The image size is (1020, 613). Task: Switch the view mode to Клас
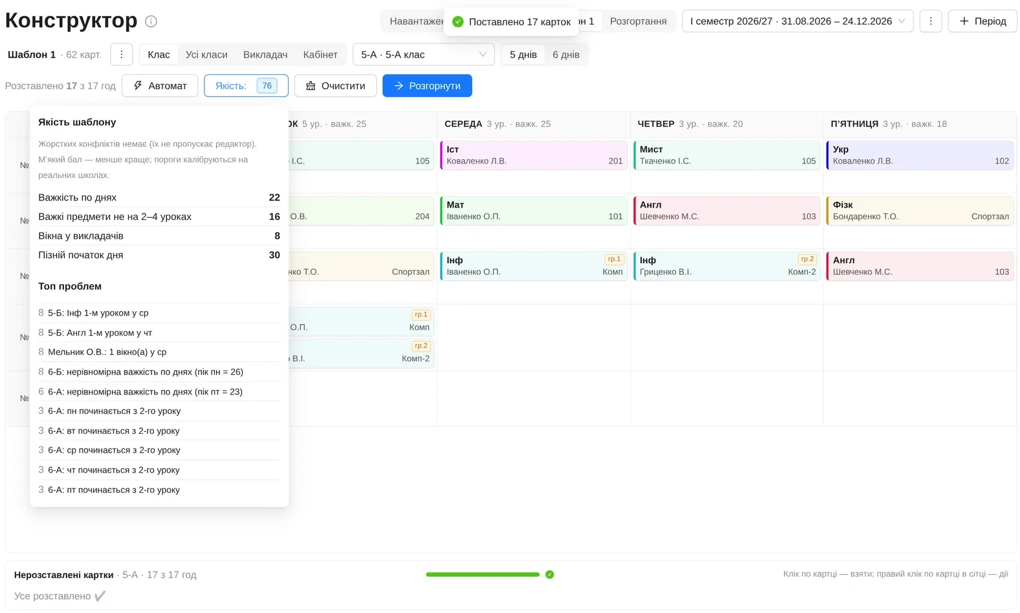click(x=159, y=55)
